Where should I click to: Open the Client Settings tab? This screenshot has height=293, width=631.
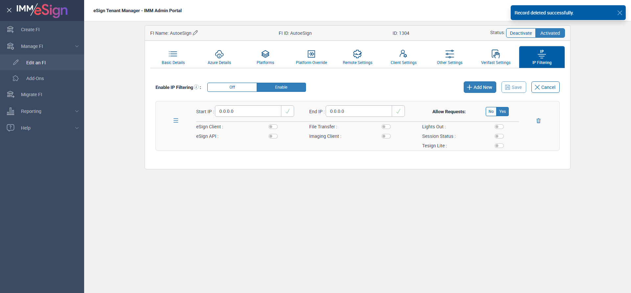[404, 57]
